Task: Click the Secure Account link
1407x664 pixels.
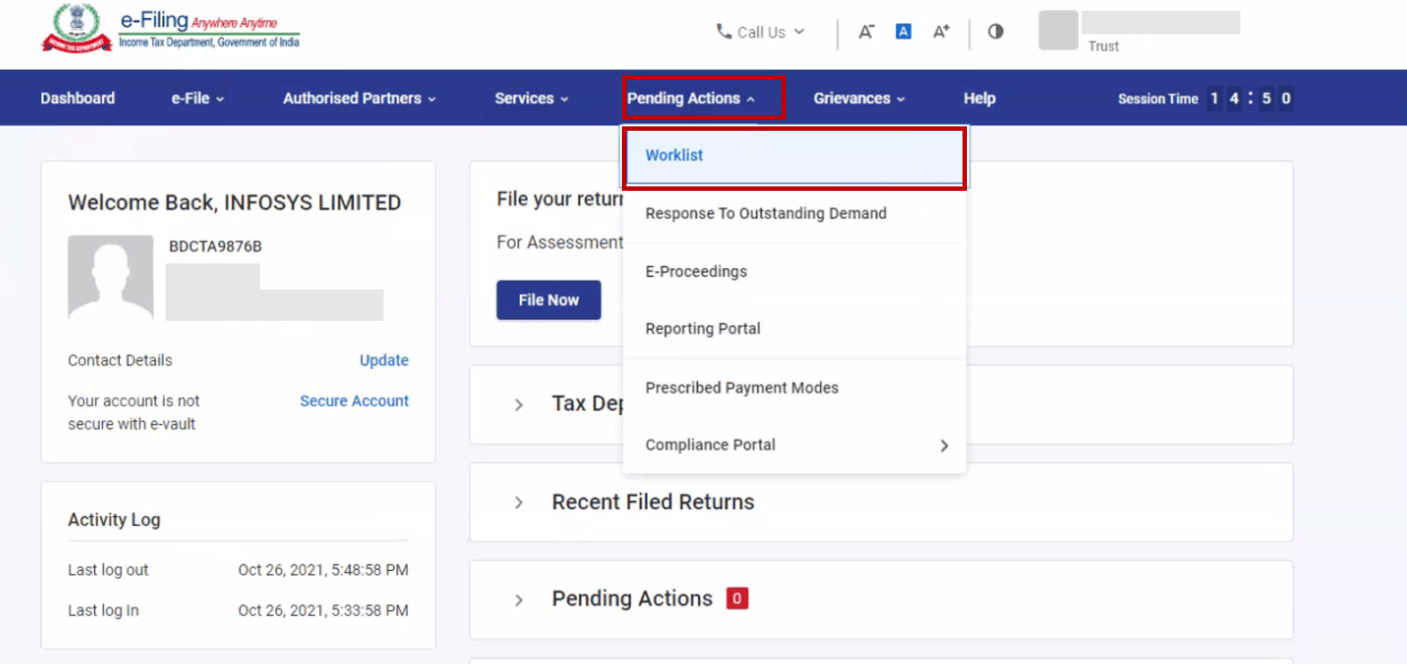Action: click(x=354, y=401)
